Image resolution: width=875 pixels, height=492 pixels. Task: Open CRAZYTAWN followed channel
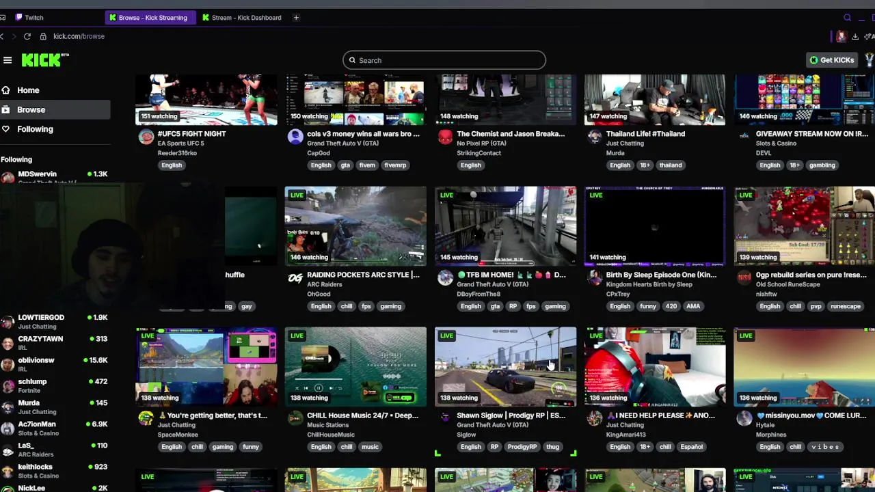tap(55, 343)
